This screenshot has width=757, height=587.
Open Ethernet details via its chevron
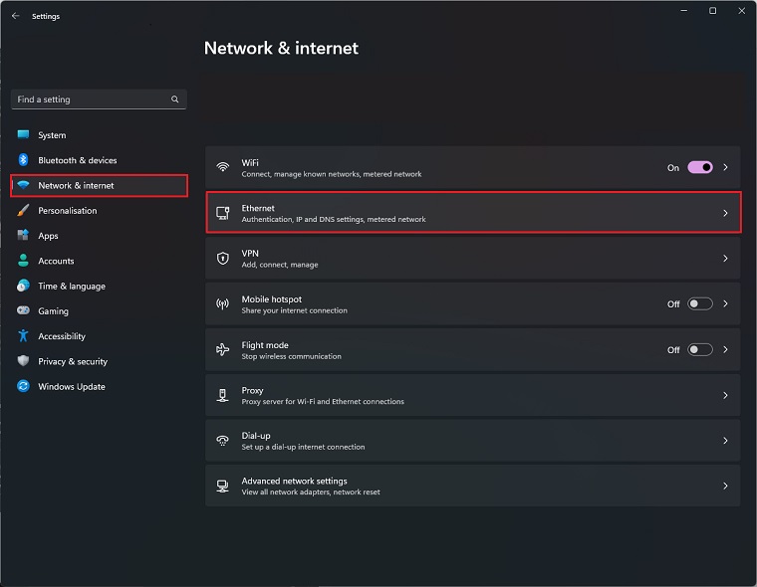[725, 213]
